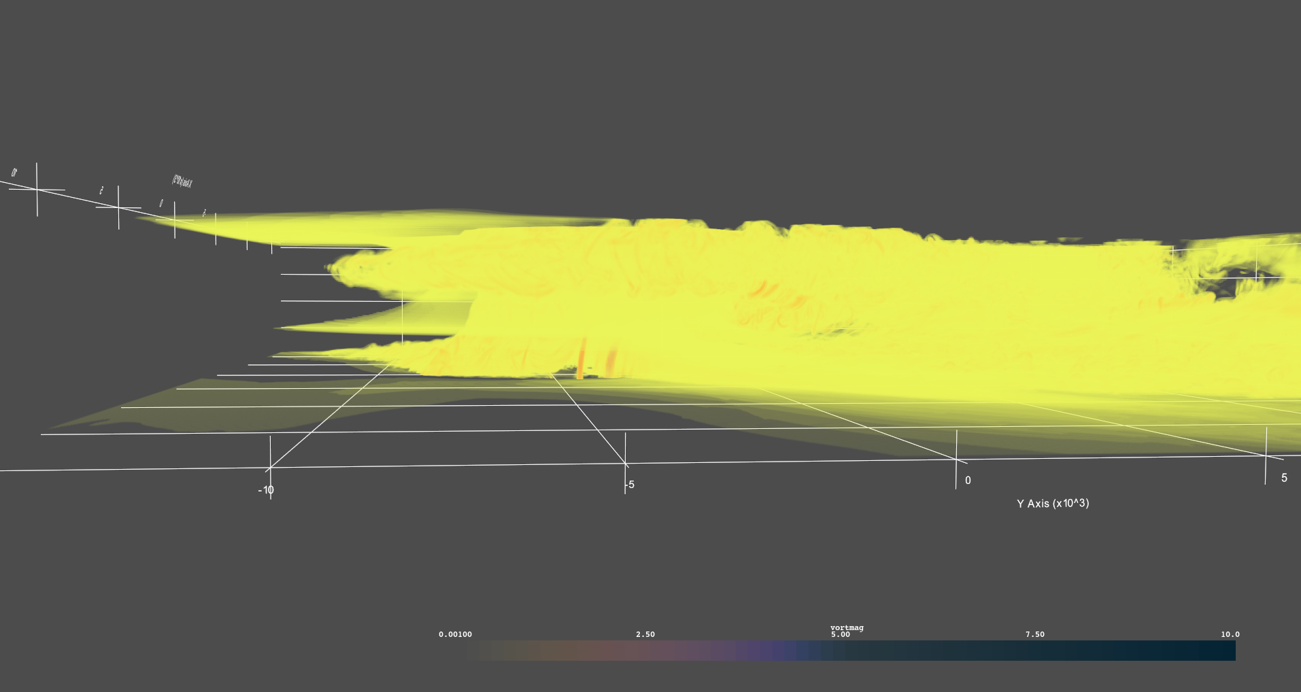Click the -10 tick label
This screenshot has height=692, width=1301.
(266, 489)
